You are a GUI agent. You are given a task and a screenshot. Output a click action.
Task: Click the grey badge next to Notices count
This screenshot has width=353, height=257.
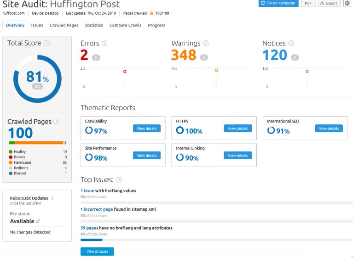coord(295,57)
